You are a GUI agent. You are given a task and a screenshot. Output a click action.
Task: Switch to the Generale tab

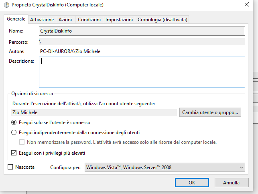coord(16,19)
